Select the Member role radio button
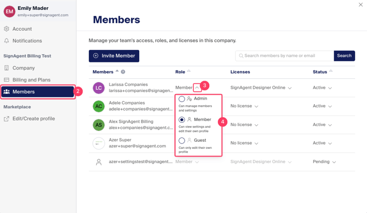The width and height of the screenshot is (367, 213). (182, 120)
